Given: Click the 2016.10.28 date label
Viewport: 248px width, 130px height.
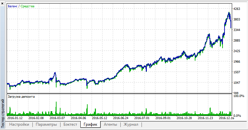Looking at the screenshot, I should click(x=184, y=118).
